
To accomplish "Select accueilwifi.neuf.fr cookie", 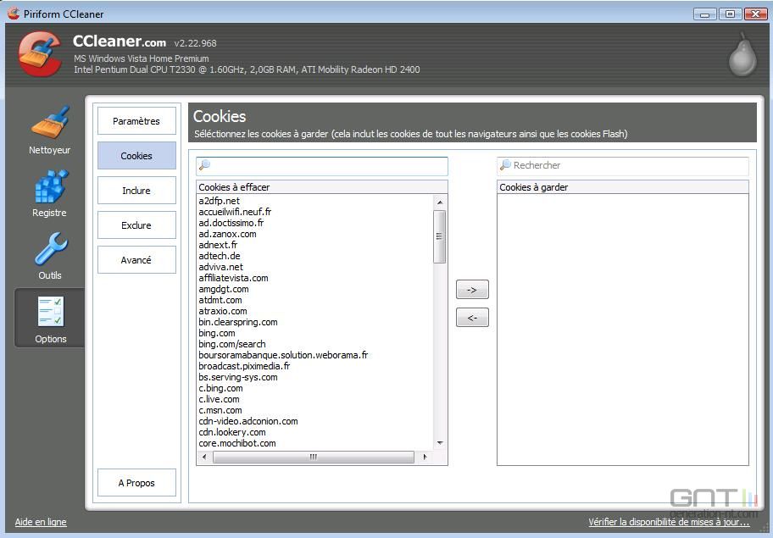I will (235, 212).
